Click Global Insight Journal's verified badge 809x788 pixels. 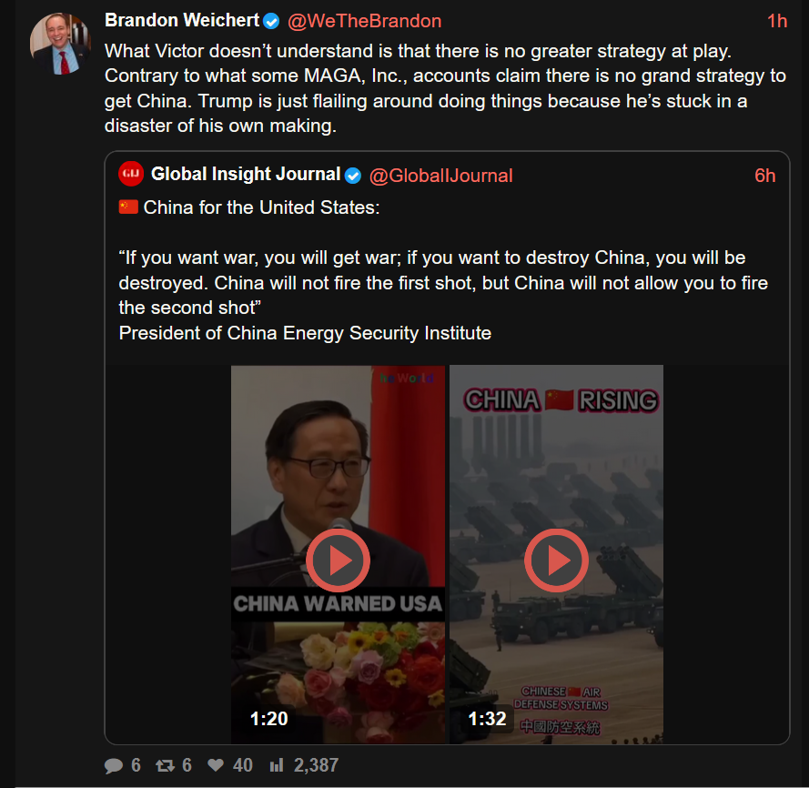(353, 176)
